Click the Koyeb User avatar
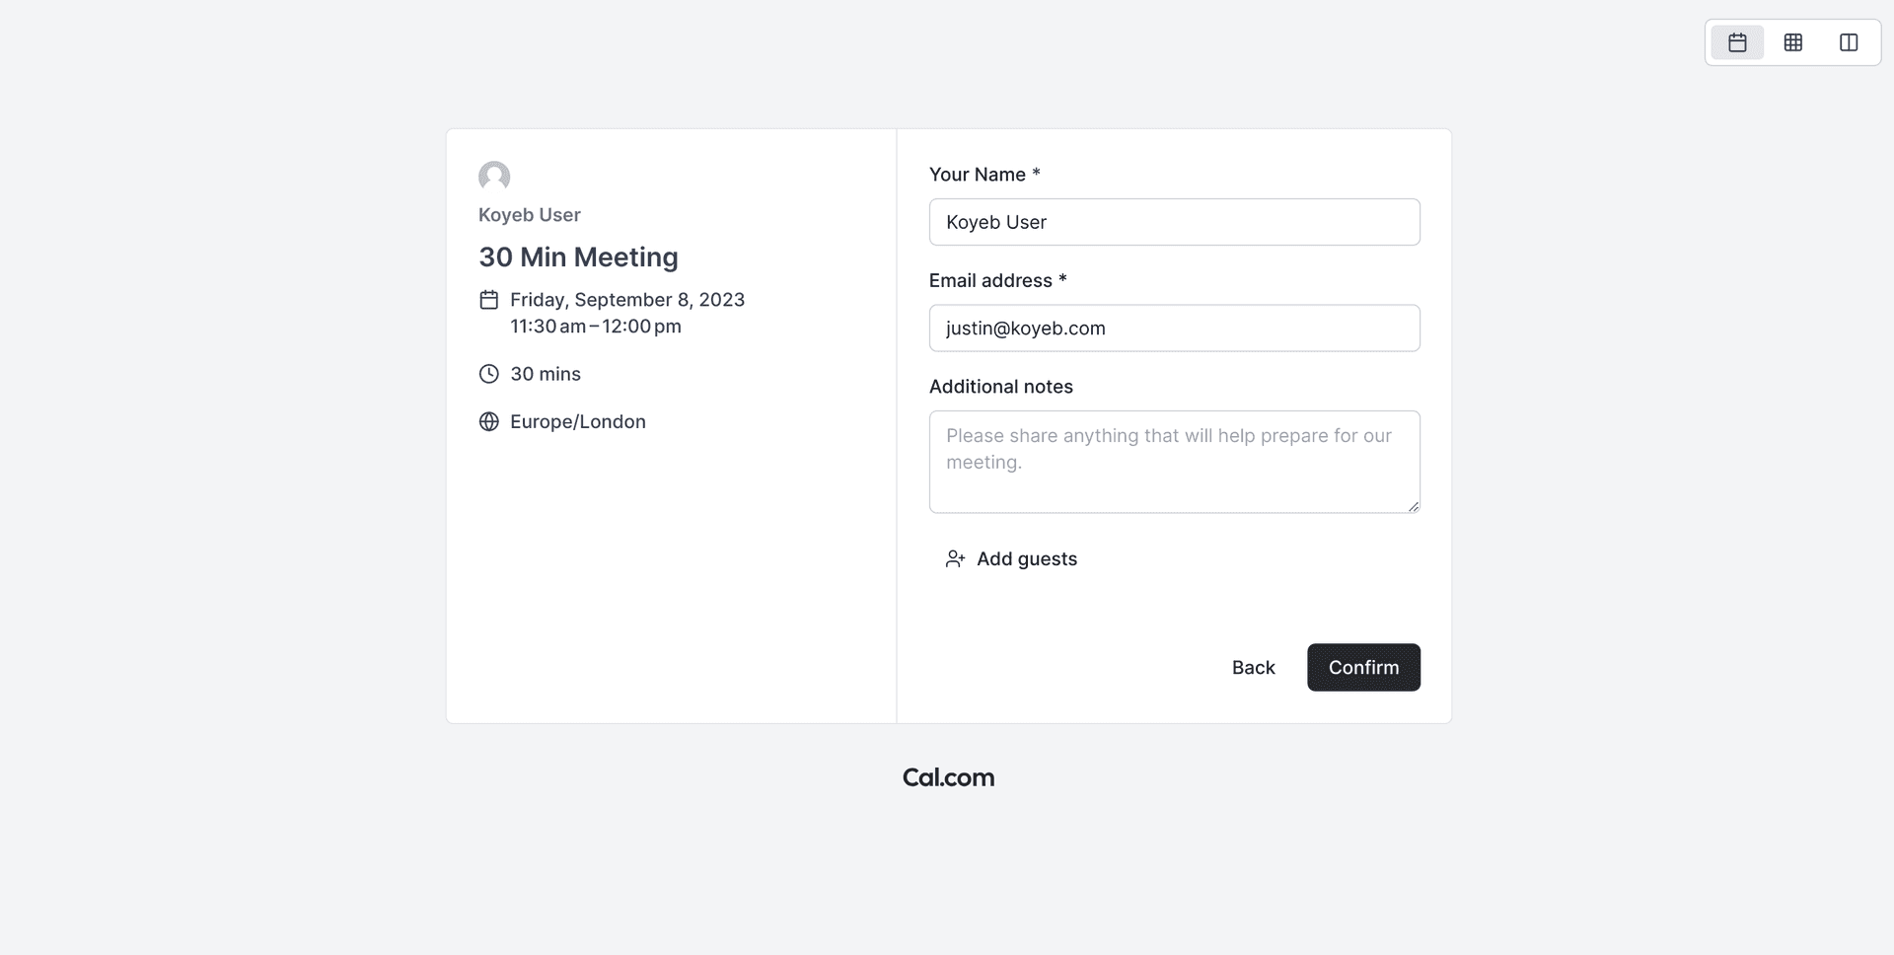Image resolution: width=1894 pixels, height=955 pixels. [x=494, y=177]
